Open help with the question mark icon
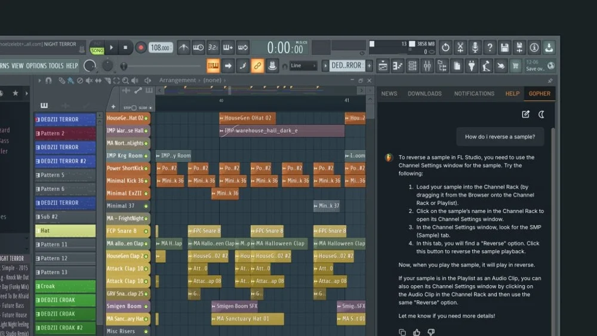This screenshot has height=336, width=597. point(490,48)
